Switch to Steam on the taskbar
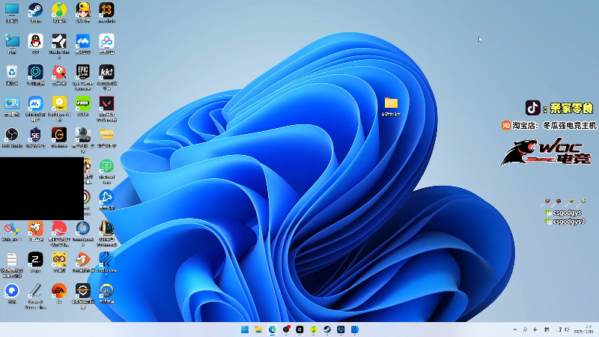This screenshot has height=337, width=599. pos(327,330)
